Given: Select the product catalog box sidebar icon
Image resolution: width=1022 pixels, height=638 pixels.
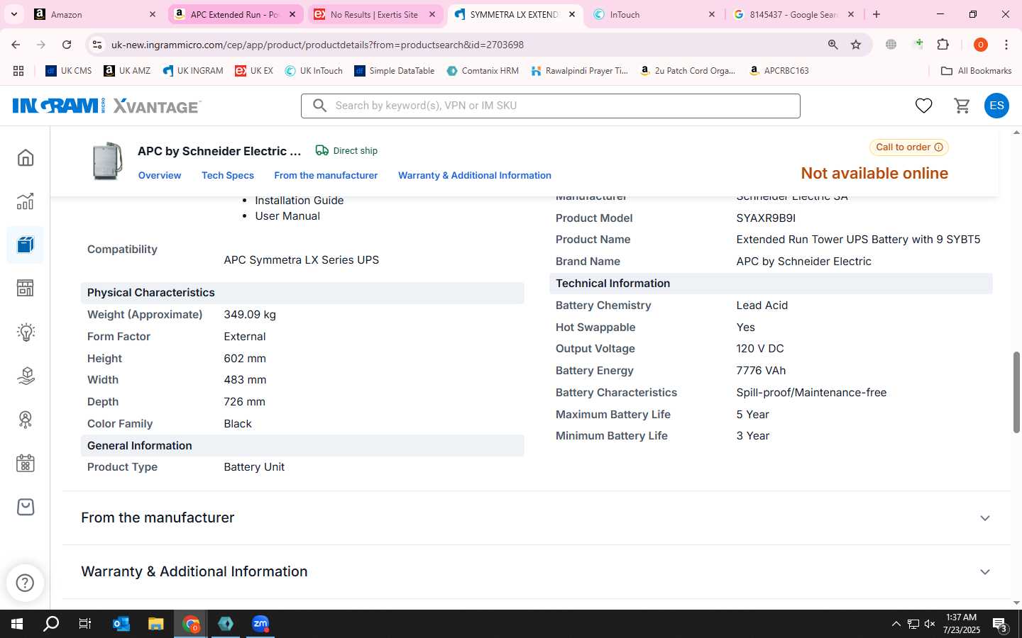Looking at the screenshot, I should coord(26,245).
